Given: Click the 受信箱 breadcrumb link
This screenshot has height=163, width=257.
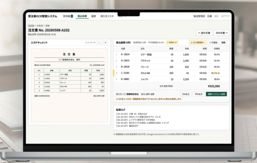Looking at the screenshot, I should [31, 26].
